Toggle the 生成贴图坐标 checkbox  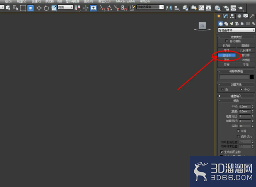222,152
